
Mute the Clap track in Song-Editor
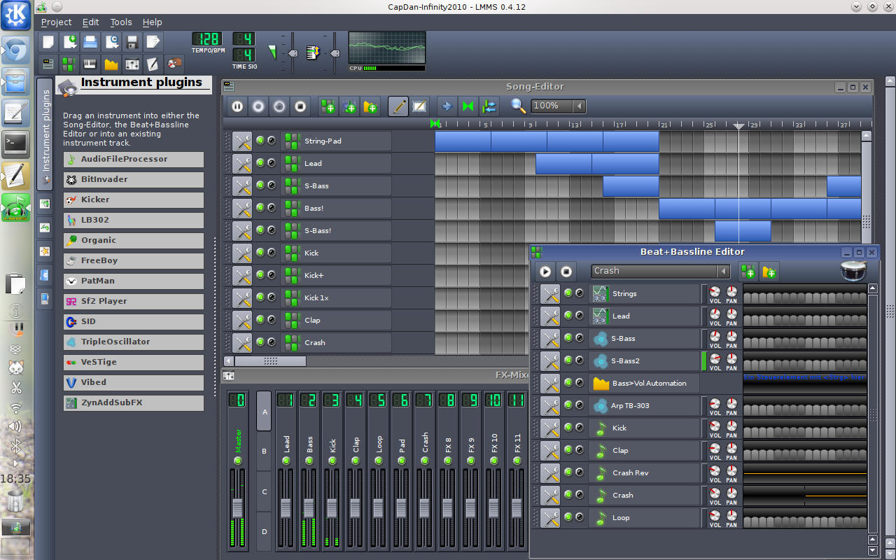(260, 320)
